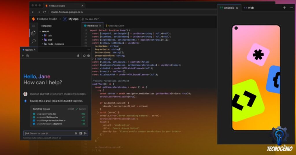Click the Current checkpoint label
This screenshot has height=155, width=296.
[x=81, y=109]
